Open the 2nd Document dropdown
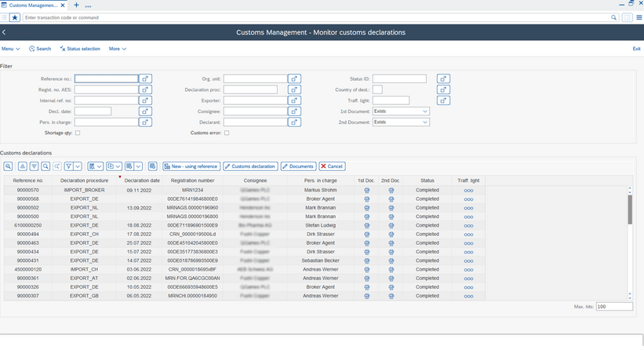 401,122
